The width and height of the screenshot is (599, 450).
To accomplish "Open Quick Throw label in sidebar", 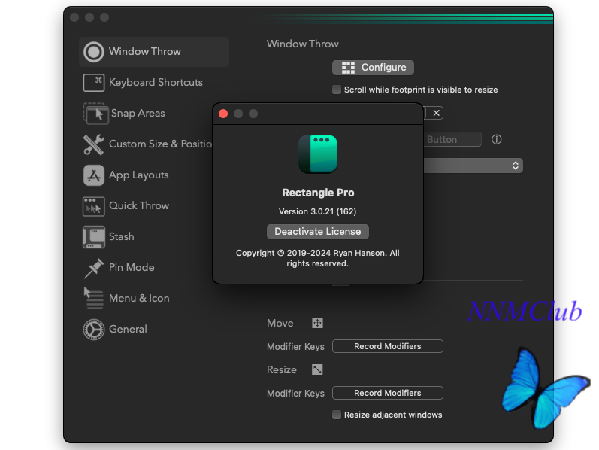I will point(139,206).
